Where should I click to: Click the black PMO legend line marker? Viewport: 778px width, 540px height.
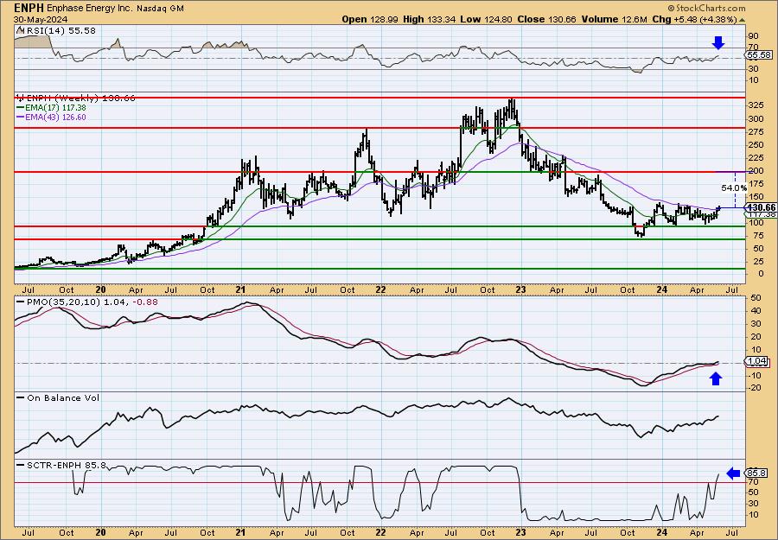click(x=21, y=302)
